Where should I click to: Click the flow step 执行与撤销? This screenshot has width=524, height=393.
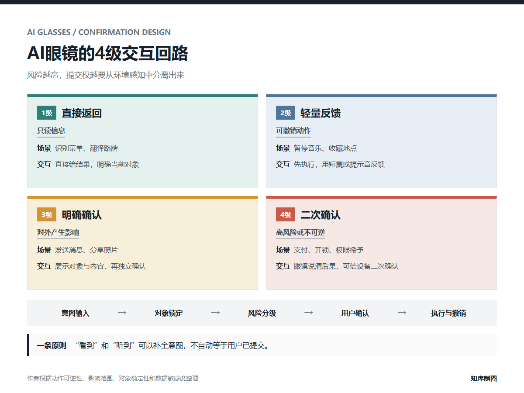click(448, 313)
